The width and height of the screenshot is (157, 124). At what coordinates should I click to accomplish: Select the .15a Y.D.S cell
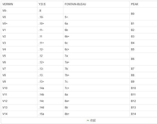[41, 114]
